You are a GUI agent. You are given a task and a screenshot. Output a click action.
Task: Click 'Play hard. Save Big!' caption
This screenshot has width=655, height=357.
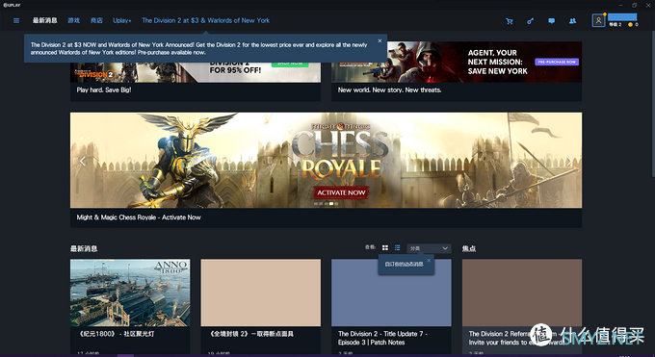[x=104, y=89]
